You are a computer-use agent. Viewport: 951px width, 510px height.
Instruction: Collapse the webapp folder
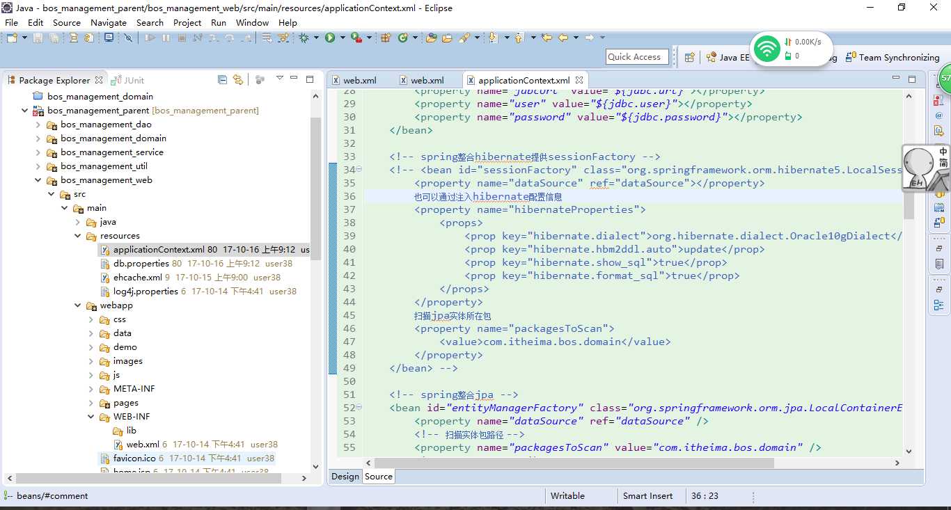(x=78, y=305)
